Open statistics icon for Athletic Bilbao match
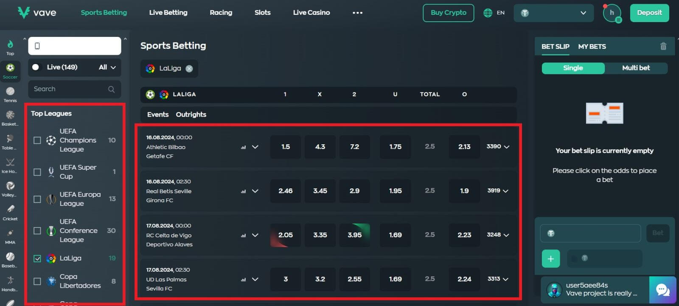Screen dimensions: 679x306 (x=243, y=147)
